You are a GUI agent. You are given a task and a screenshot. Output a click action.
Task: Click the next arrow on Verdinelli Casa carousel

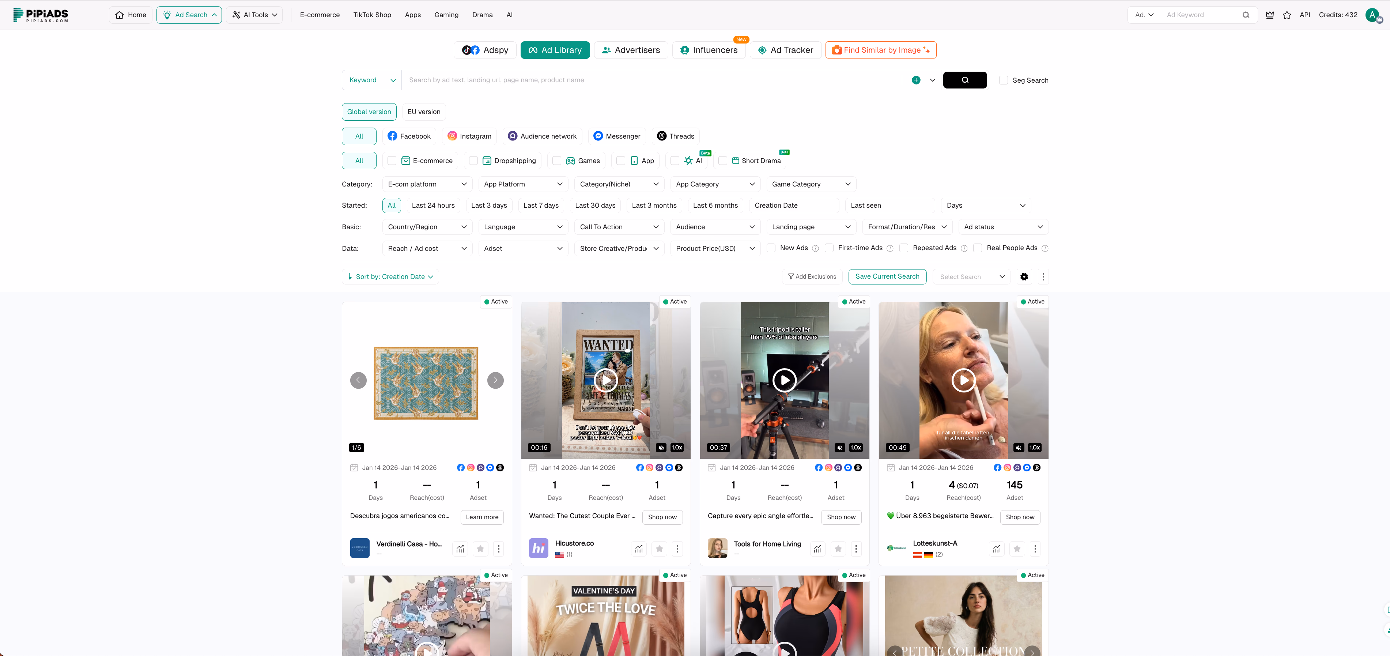click(x=495, y=380)
